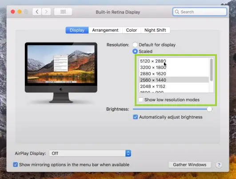
Task: Select the Scaled resolution option
Action: 135,52
